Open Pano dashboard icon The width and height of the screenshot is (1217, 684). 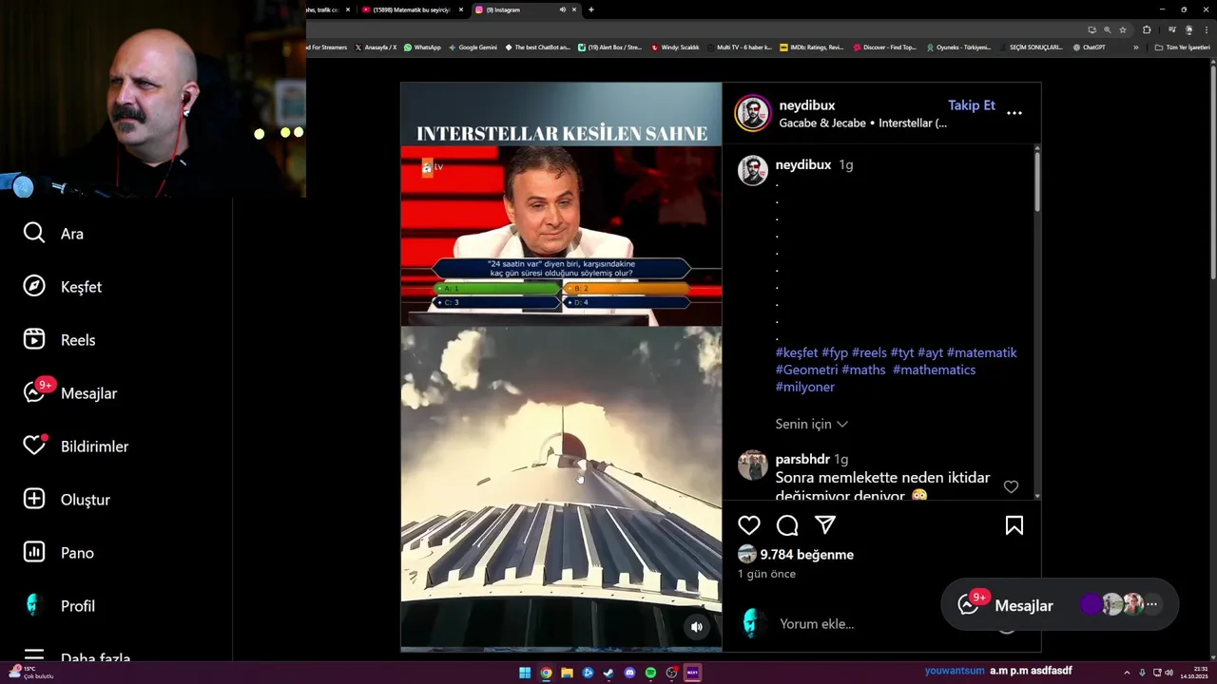point(34,552)
